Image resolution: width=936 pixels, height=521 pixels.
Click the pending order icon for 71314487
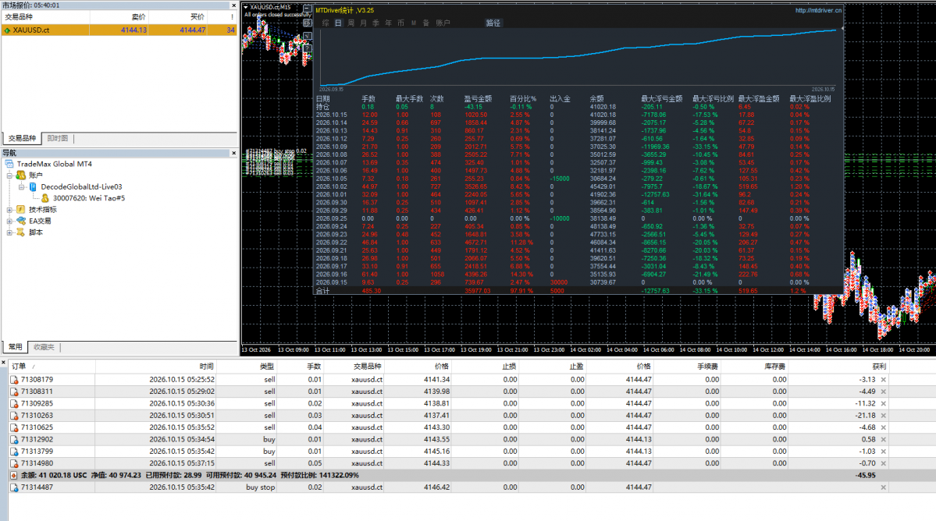point(14,487)
